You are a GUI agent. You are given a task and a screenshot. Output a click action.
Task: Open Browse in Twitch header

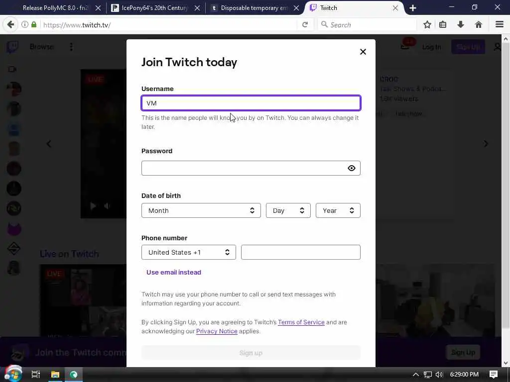coord(42,47)
